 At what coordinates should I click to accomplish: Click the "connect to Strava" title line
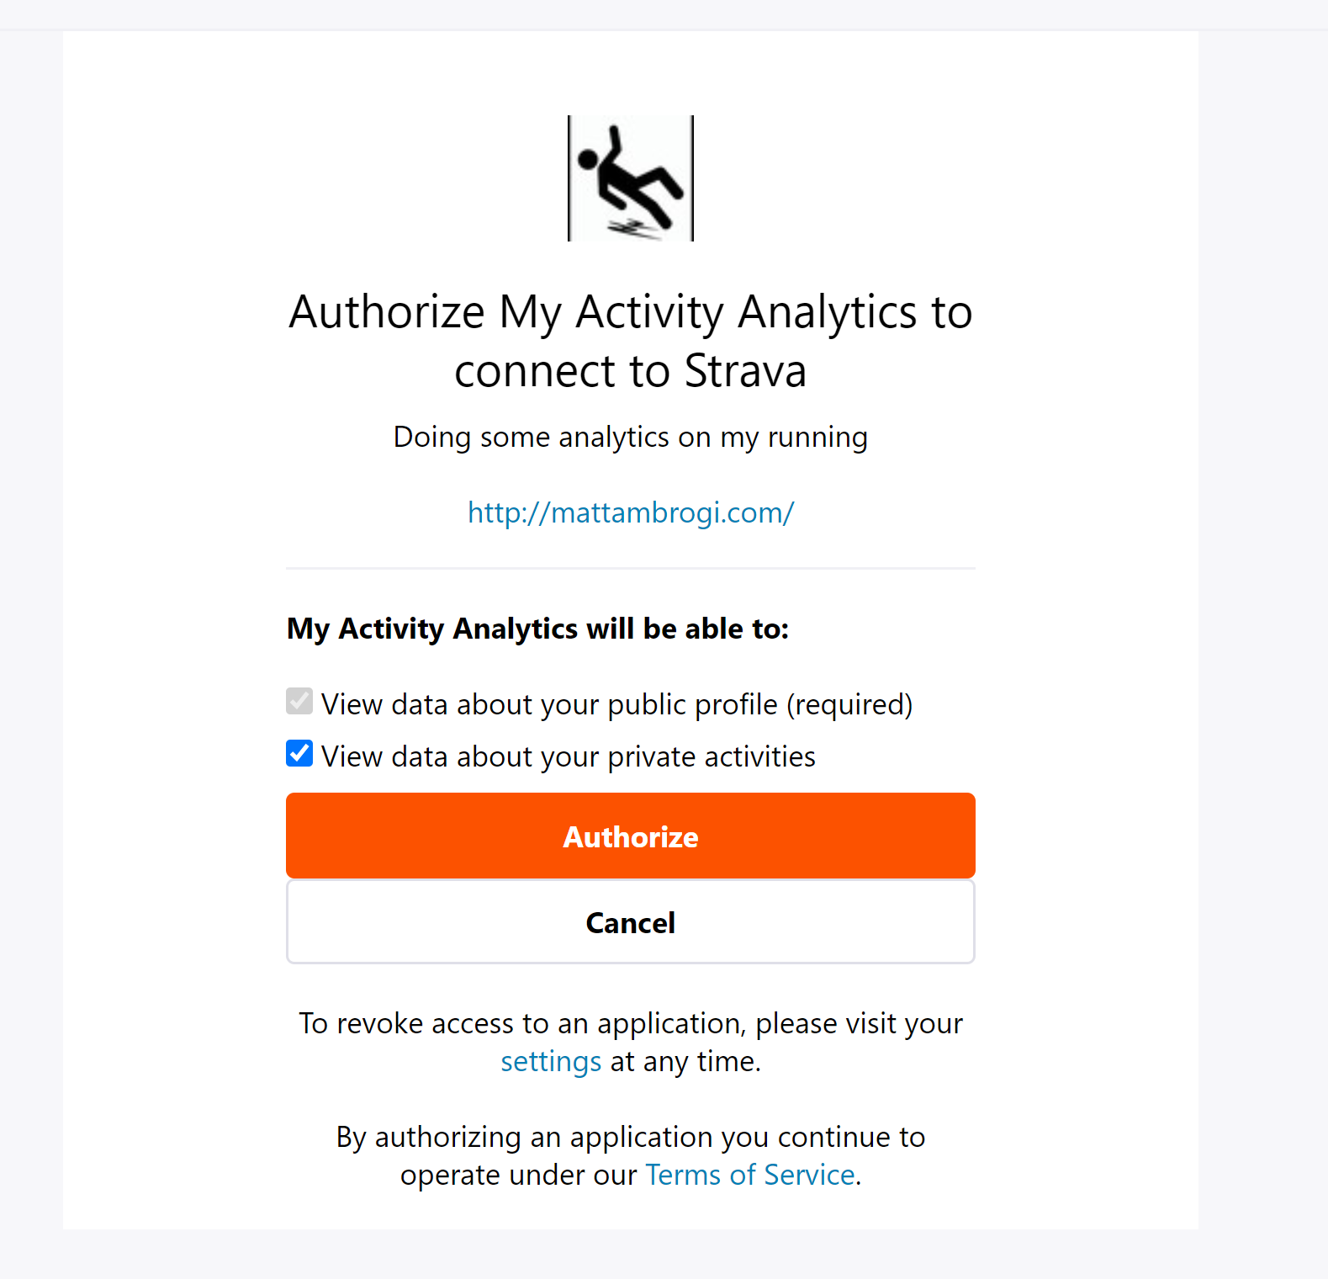[x=631, y=371]
